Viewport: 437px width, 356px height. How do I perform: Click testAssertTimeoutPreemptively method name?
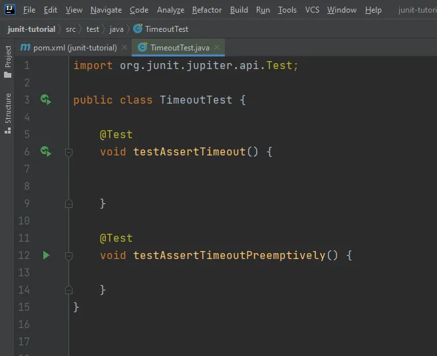pyautogui.click(x=229, y=256)
